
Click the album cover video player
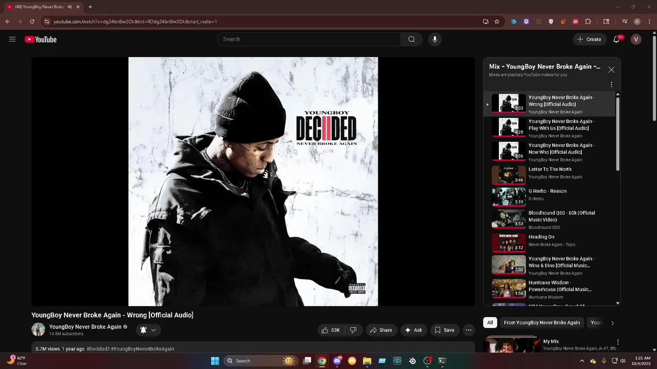(253, 181)
